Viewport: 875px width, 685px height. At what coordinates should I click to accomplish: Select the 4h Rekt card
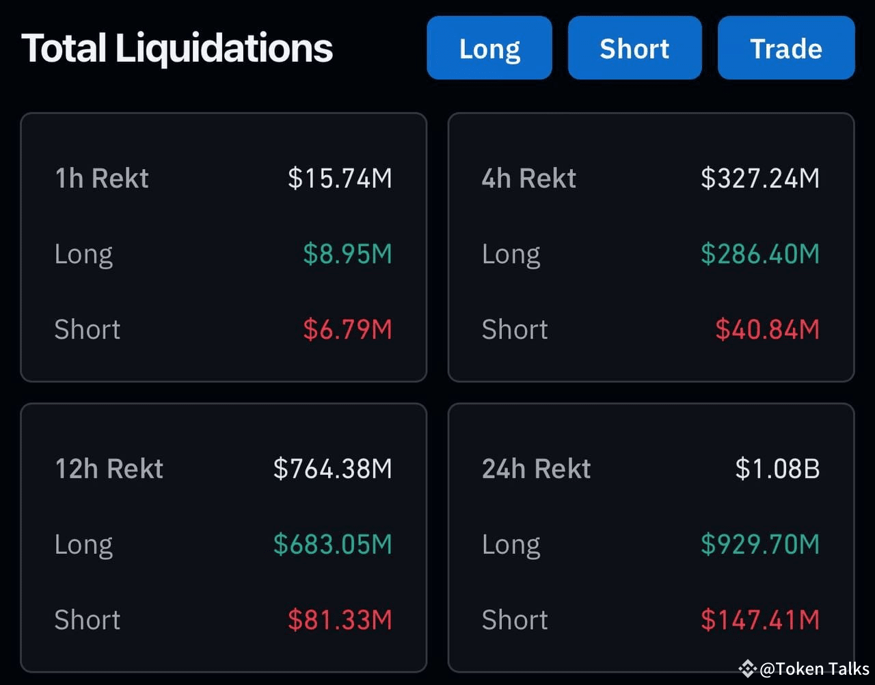pyautogui.click(x=651, y=246)
